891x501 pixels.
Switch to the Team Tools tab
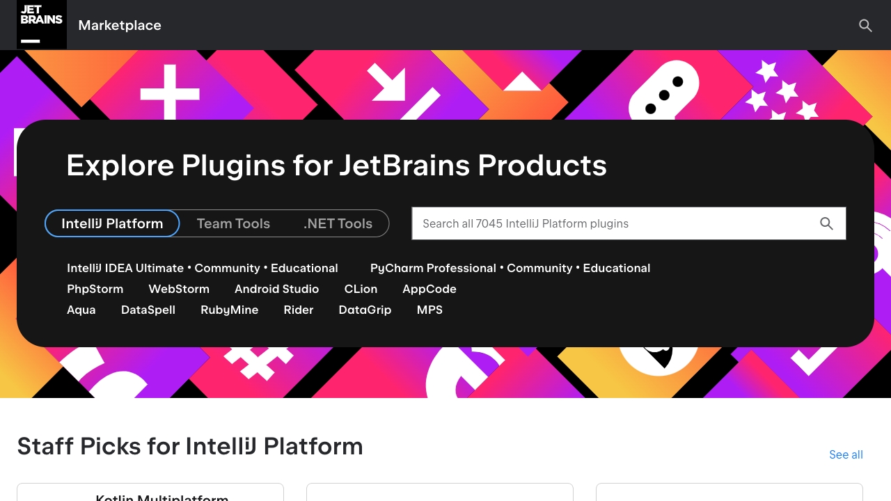[233, 223]
